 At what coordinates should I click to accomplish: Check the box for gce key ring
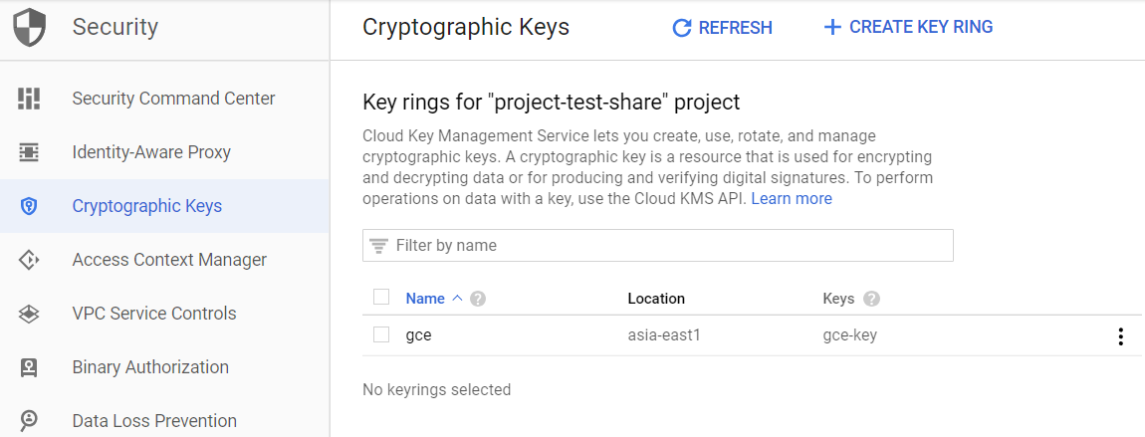[x=381, y=334]
